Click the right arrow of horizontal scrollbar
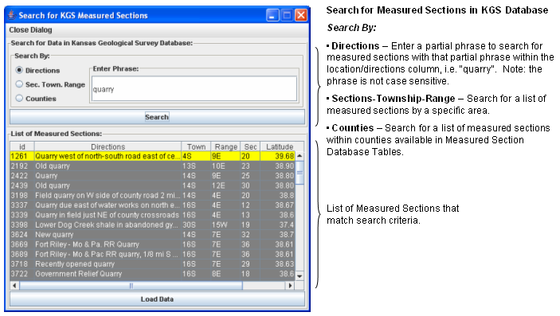The width and height of the screenshot is (560, 316). [291, 285]
